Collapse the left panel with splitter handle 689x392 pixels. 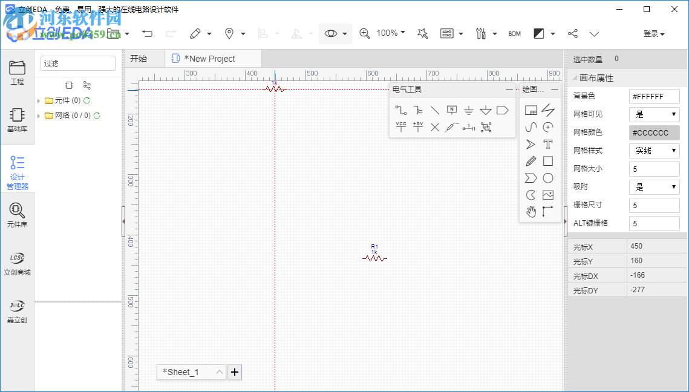point(123,222)
